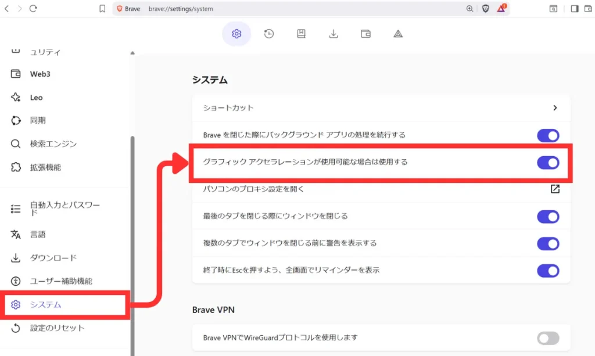This screenshot has height=356, width=595.
Task: Open Brave Rewards from the address bar
Action: [x=501, y=9]
